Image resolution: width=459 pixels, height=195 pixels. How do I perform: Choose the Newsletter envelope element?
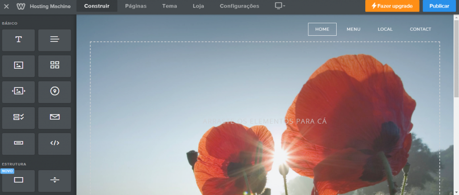pyautogui.click(x=54, y=118)
